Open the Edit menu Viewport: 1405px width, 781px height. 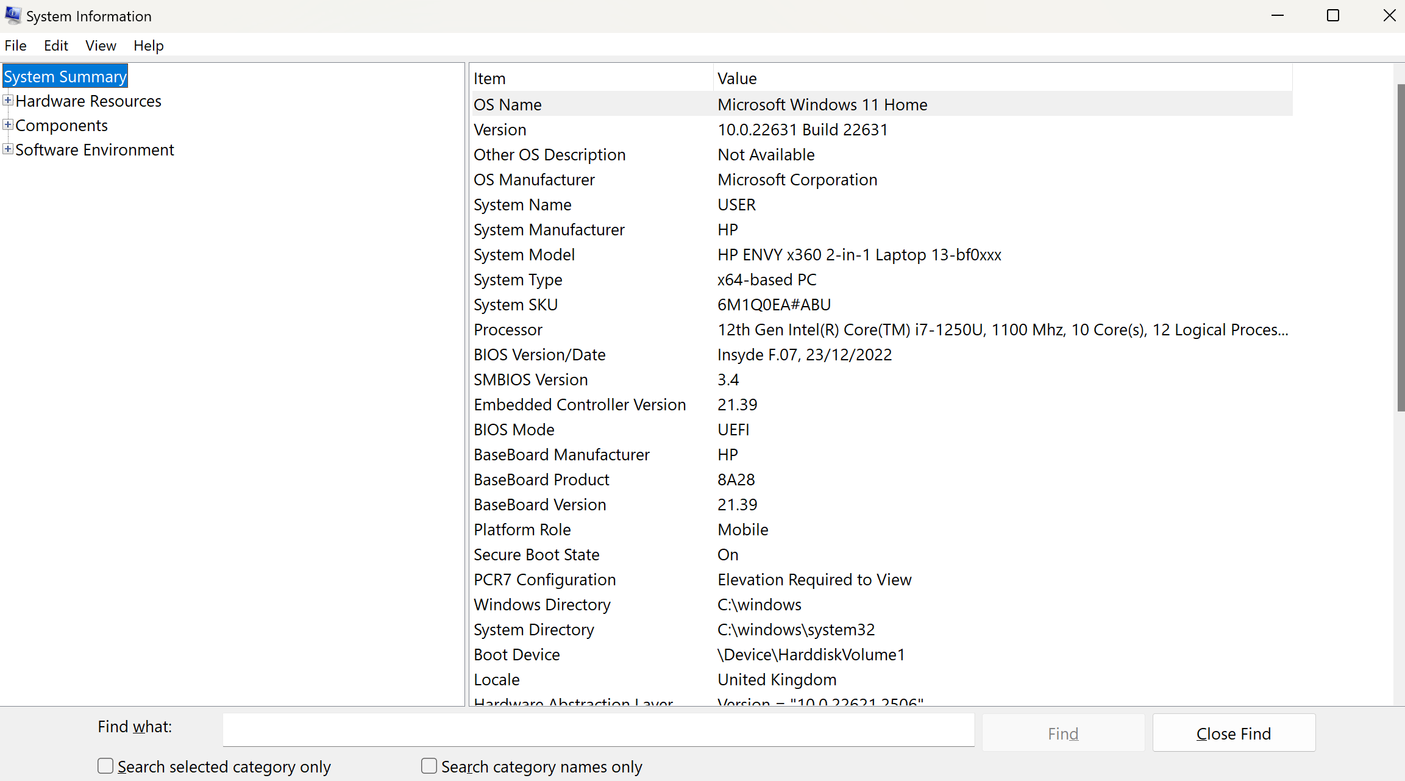pyautogui.click(x=55, y=46)
